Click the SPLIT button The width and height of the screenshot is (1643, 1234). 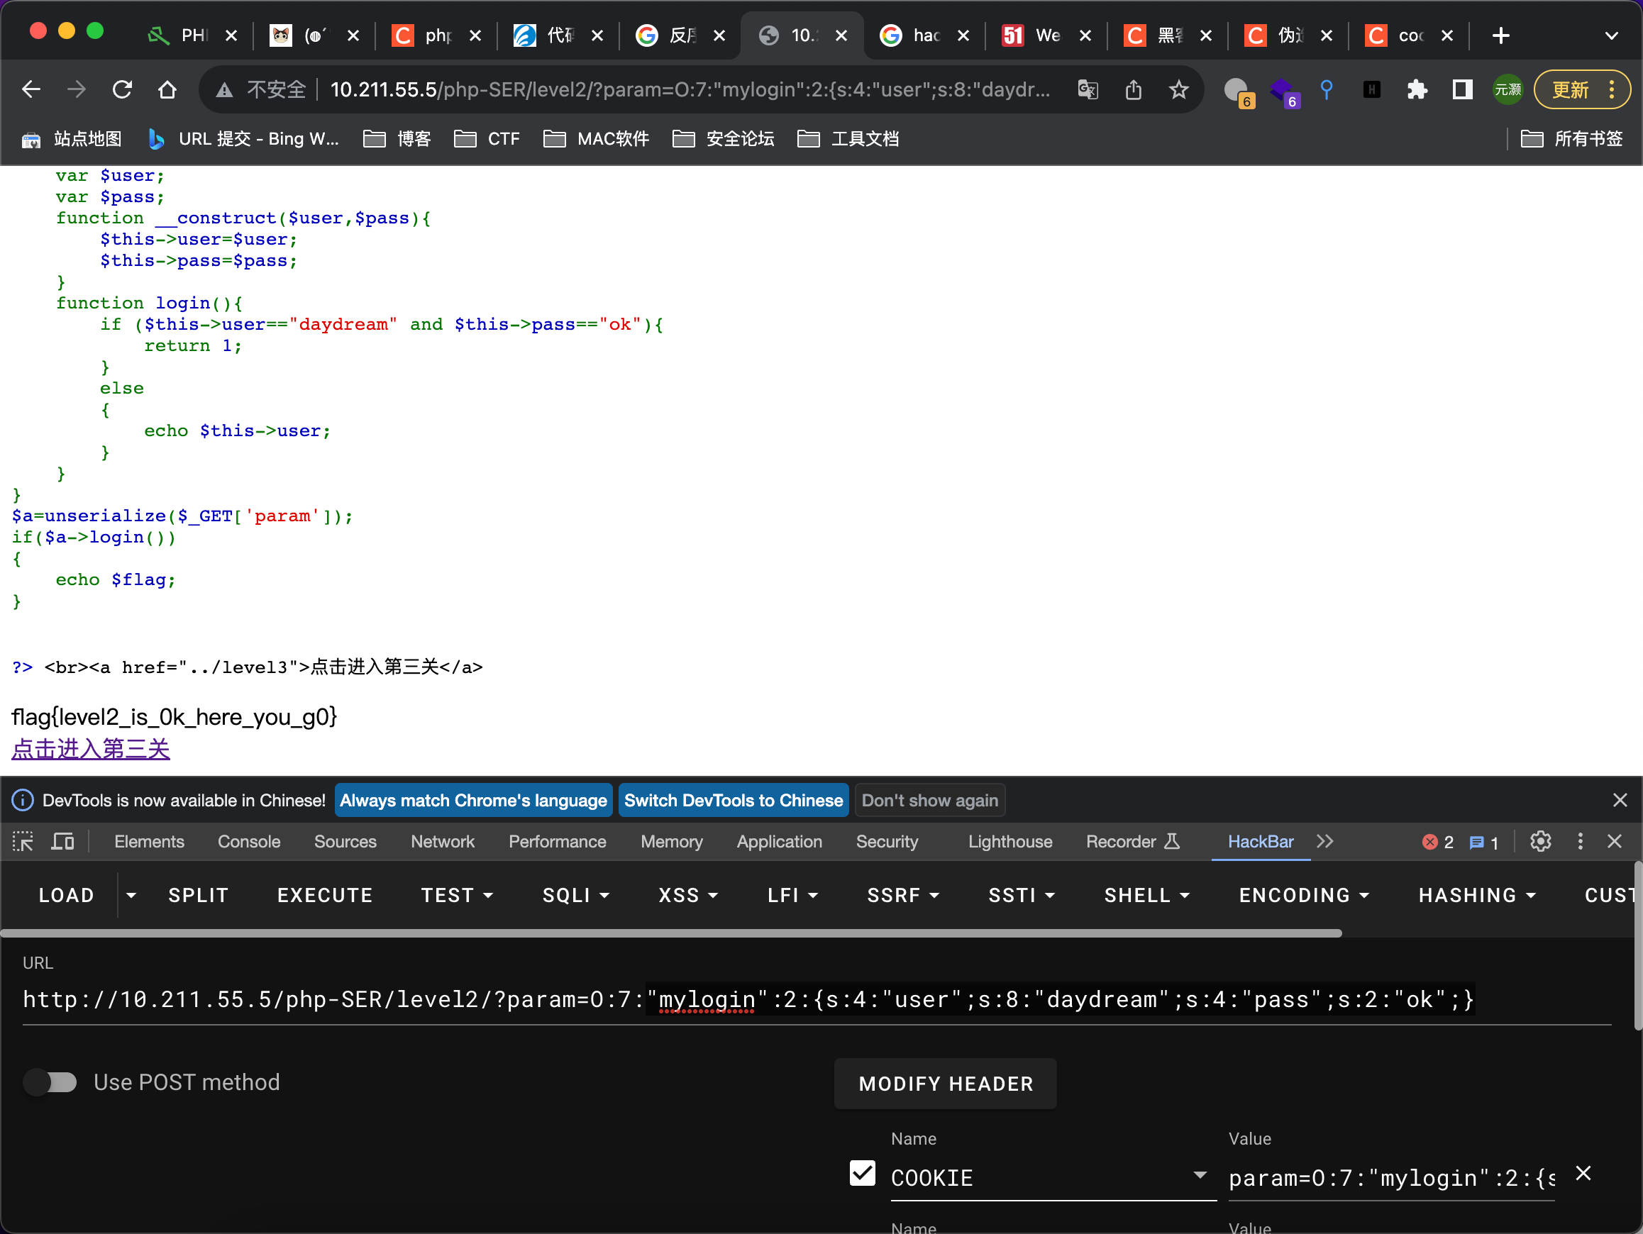[x=199, y=896]
